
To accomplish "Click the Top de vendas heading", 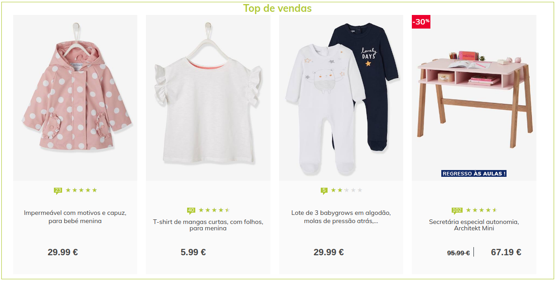I will [x=277, y=8].
